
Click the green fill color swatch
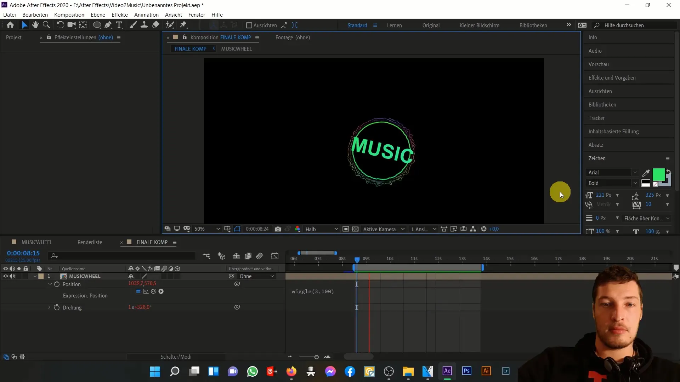[658, 175]
